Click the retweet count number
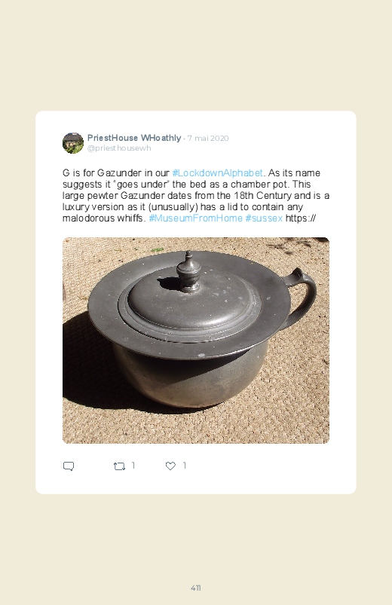 pos(133,466)
